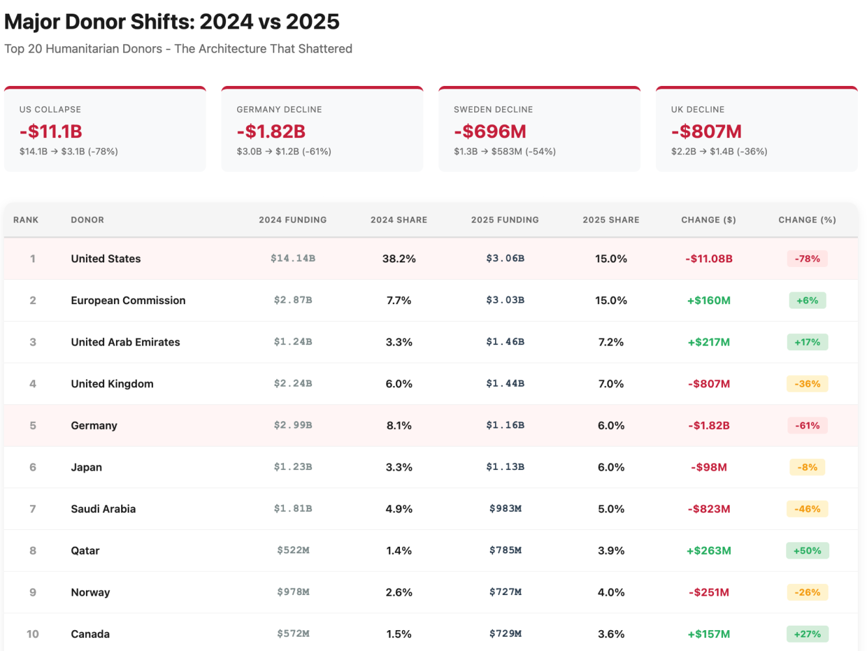The image size is (867, 651).
Task: Click the -$98M change for Japan
Action: [709, 467]
